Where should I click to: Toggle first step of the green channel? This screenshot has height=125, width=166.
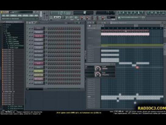pyautogui.click(x=48, y=71)
